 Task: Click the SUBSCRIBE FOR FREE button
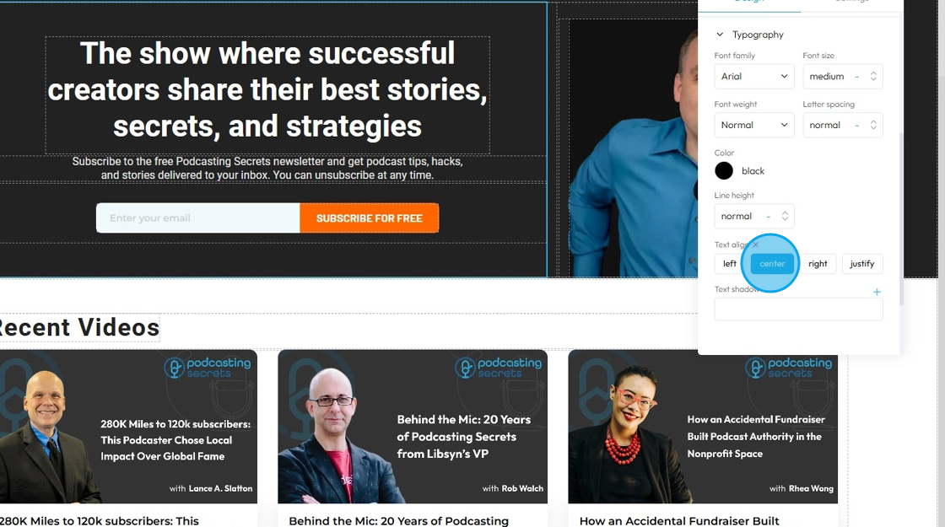(370, 218)
